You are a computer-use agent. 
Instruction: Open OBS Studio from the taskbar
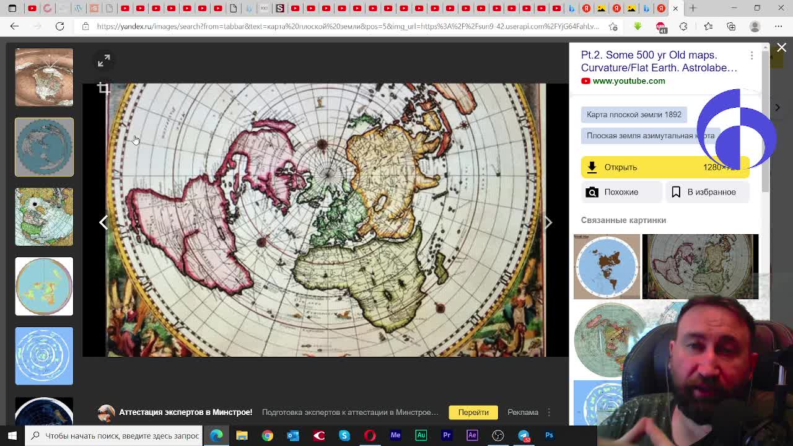click(x=497, y=435)
